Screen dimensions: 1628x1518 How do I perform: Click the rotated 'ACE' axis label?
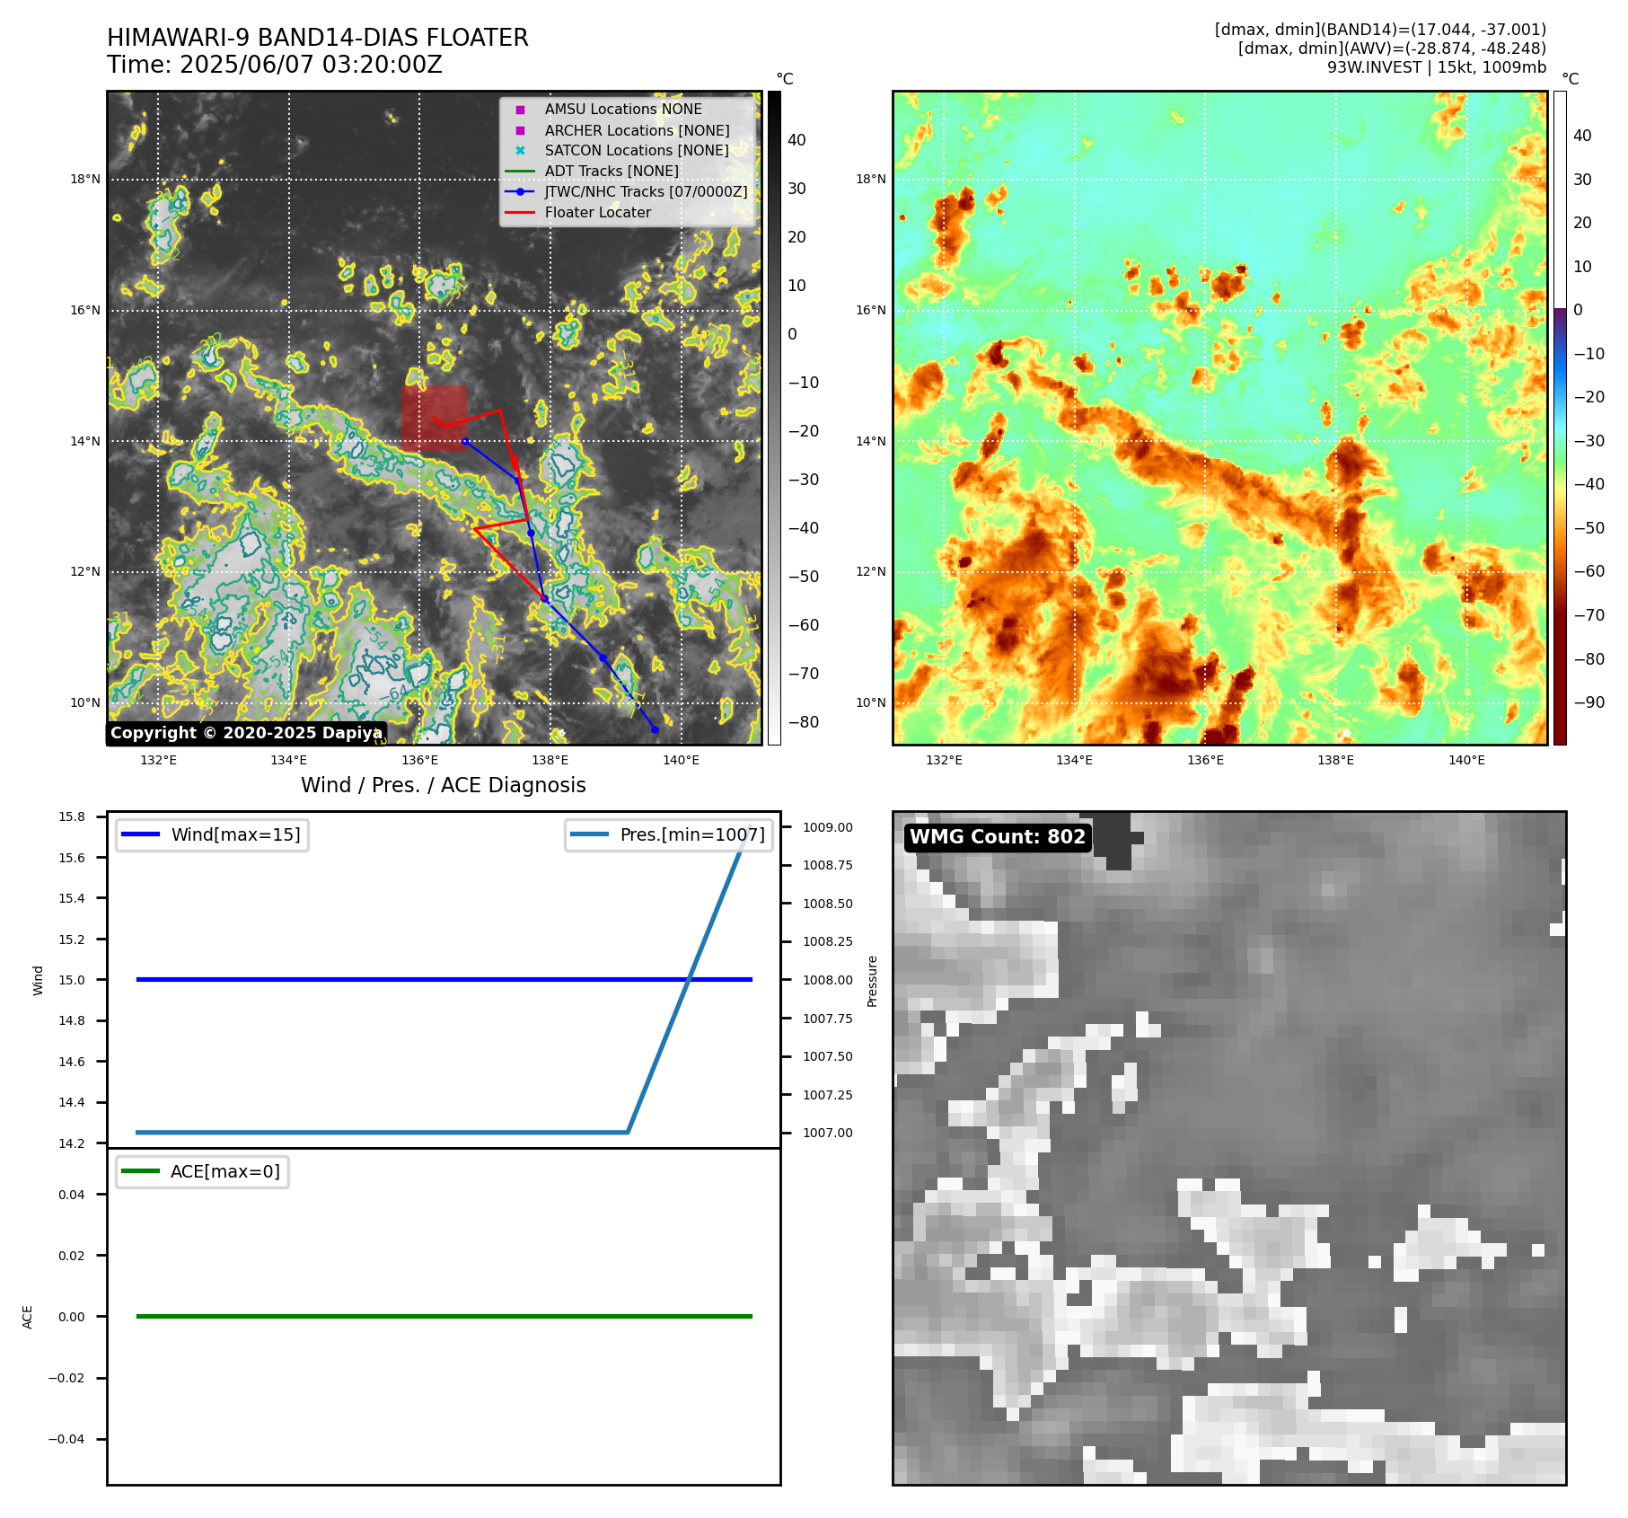point(27,1317)
